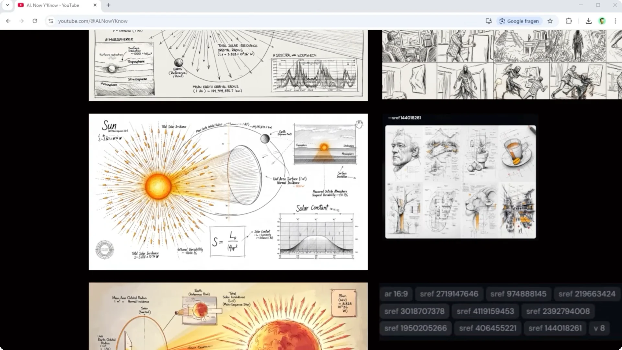The width and height of the screenshot is (622, 350).
Task: Open the Downloads icon in the toolbar
Action: [588, 21]
